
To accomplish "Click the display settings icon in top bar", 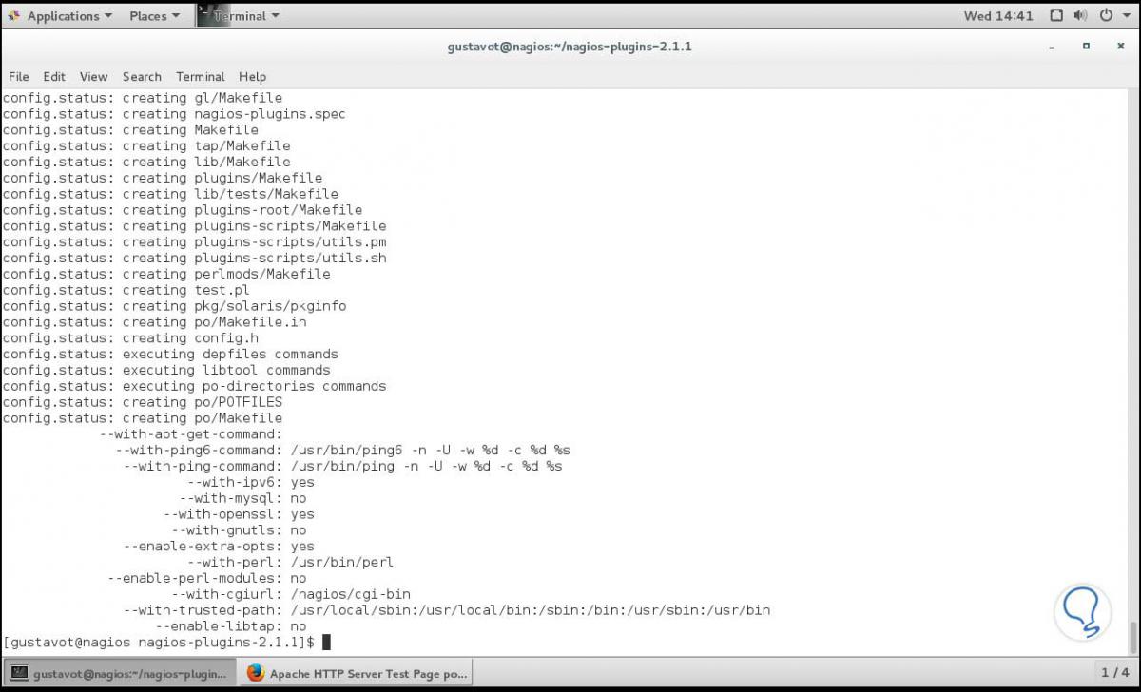I will point(1055,15).
